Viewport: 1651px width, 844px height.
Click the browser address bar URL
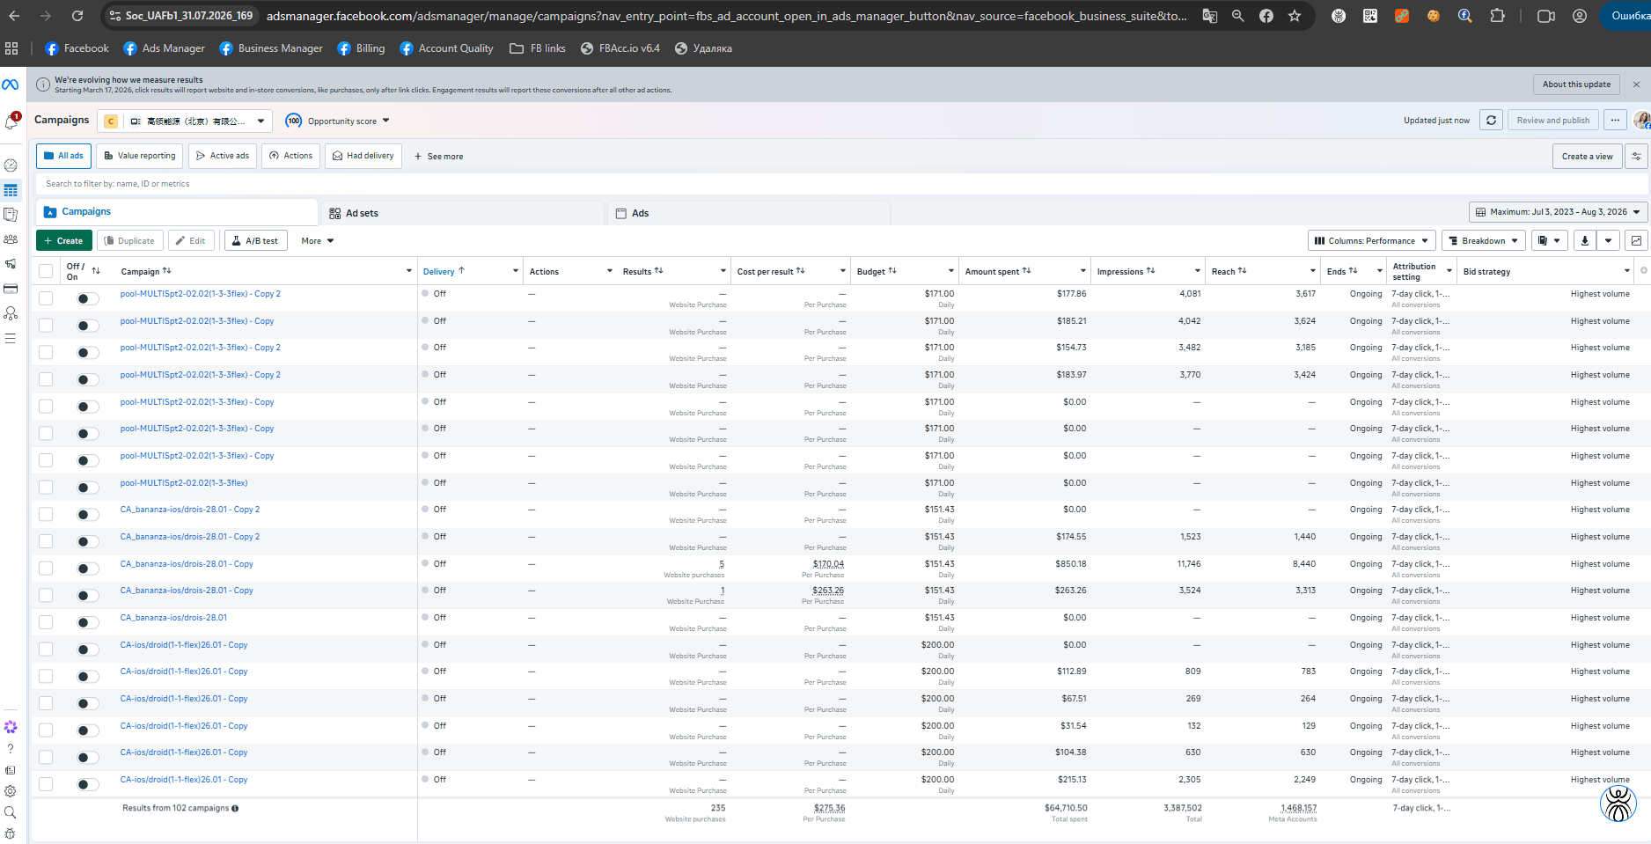click(726, 16)
